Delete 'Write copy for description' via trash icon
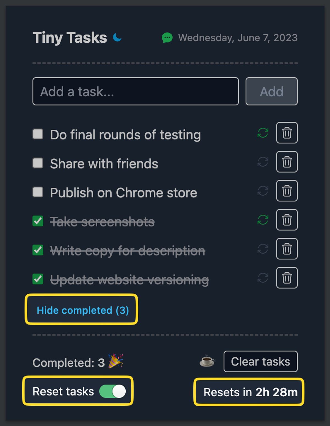This screenshot has height=426, width=330. click(287, 249)
